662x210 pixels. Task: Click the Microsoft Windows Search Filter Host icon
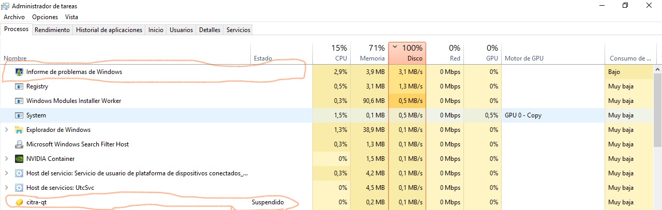[x=19, y=144]
